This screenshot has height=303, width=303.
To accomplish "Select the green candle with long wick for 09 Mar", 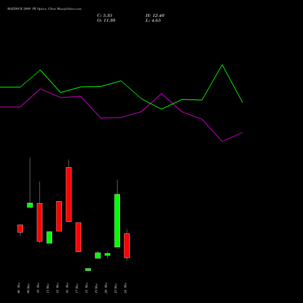I will coord(30,205).
